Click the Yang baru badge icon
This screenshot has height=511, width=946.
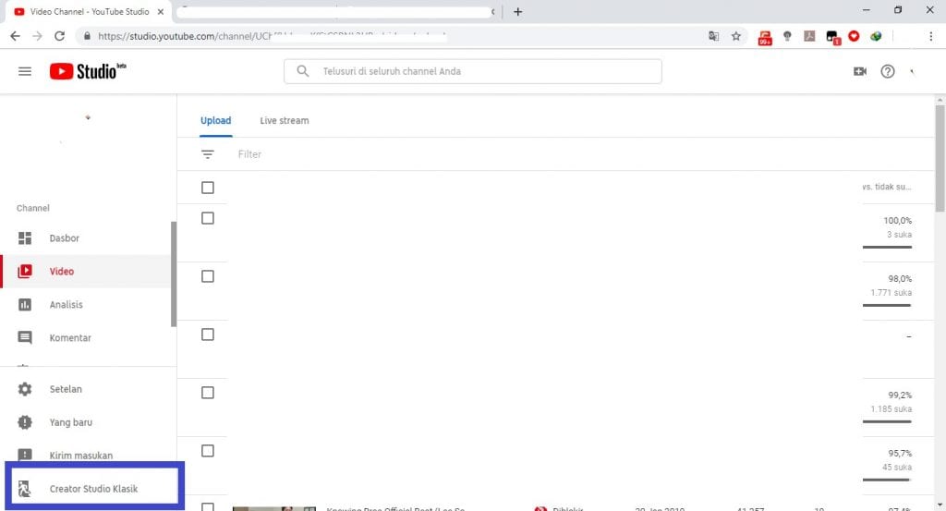coord(25,422)
